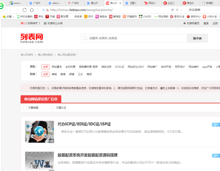
Task: Filter category by app开发
Action: (x=207, y=67)
